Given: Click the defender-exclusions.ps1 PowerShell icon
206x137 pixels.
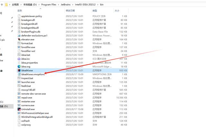Looking at the screenshot, I should [x=19, y=36].
